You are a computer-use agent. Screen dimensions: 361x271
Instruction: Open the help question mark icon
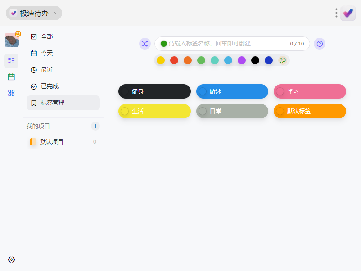320,44
